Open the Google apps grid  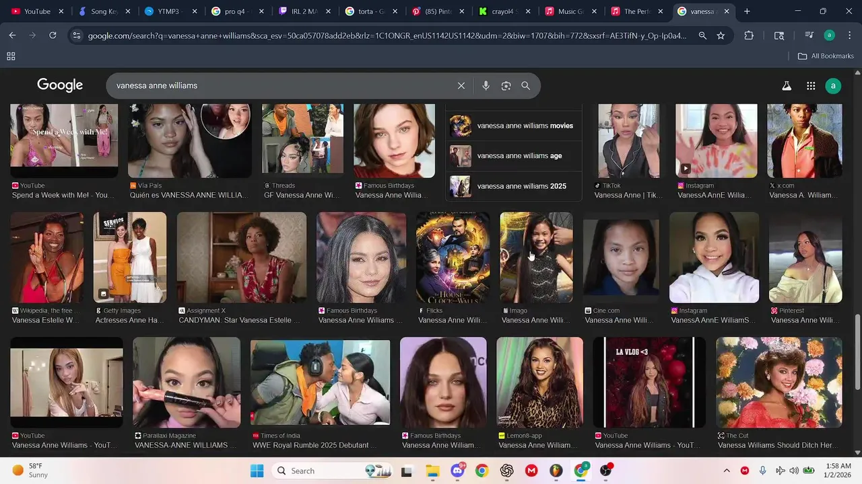811,86
